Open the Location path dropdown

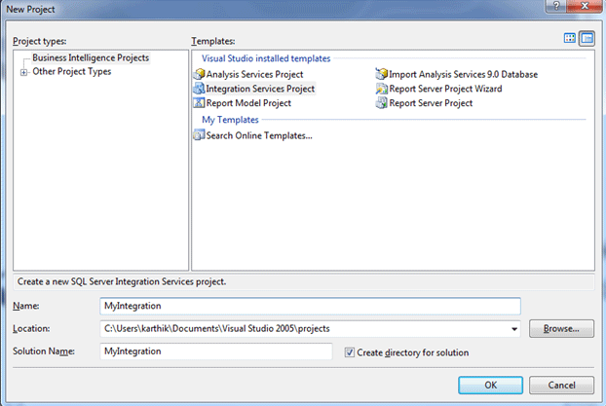(514, 329)
